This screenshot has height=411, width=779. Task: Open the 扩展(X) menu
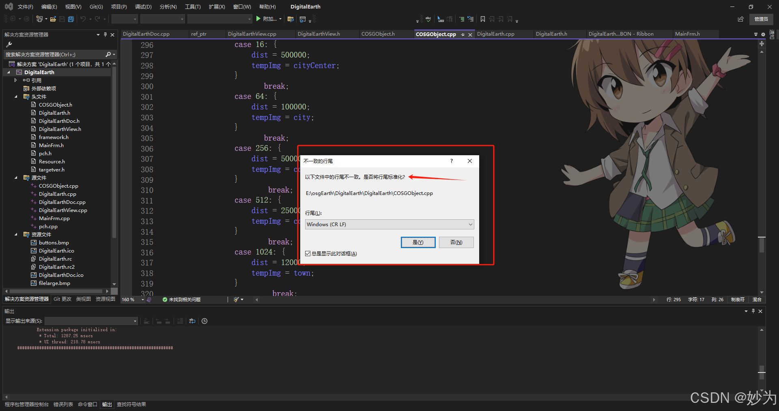pyautogui.click(x=217, y=6)
